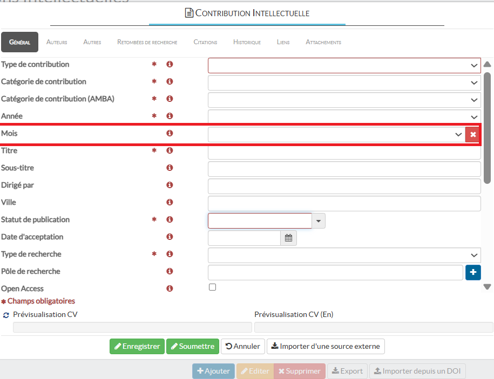Image resolution: width=494 pixels, height=379 pixels.
Task: Add a Pôle de recherche with plus button
Action: click(473, 272)
